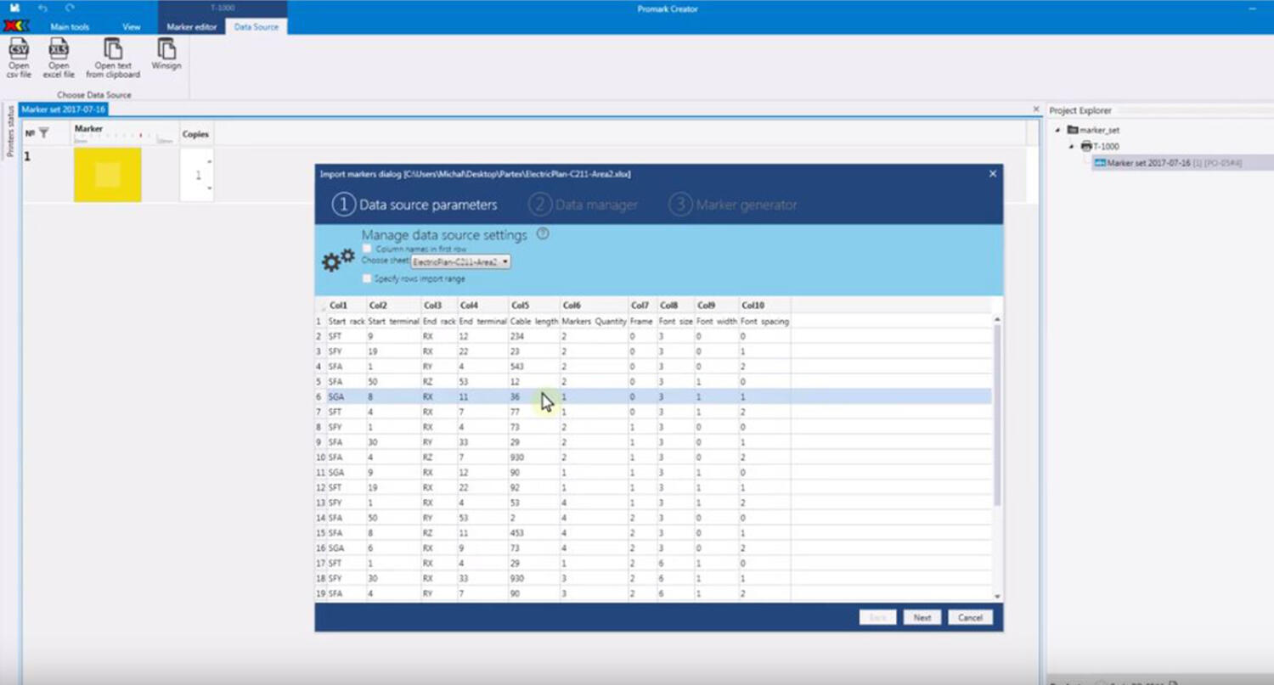Switch to the Marker editor tab
Screen dimensions: 1274x685
tap(191, 26)
